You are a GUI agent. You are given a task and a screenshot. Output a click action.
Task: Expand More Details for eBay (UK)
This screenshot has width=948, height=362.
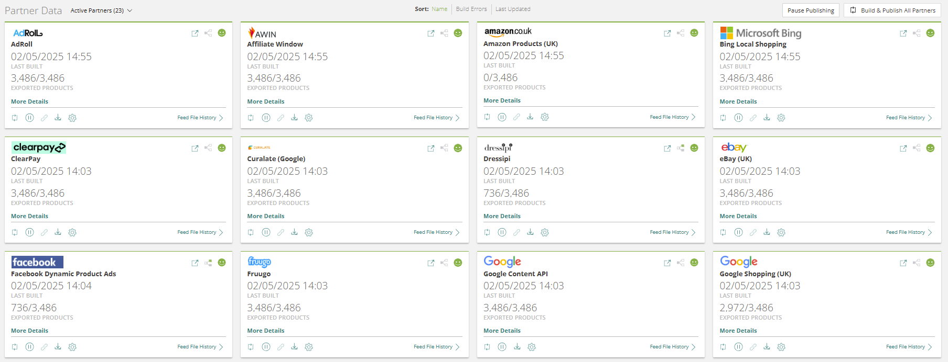point(738,216)
